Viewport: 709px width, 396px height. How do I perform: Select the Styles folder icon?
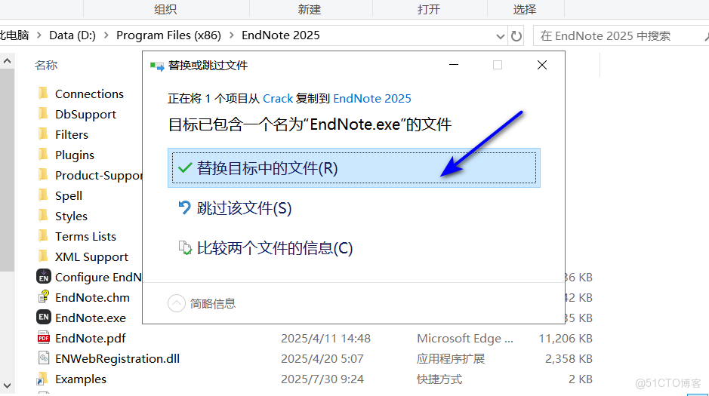point(43,215)
